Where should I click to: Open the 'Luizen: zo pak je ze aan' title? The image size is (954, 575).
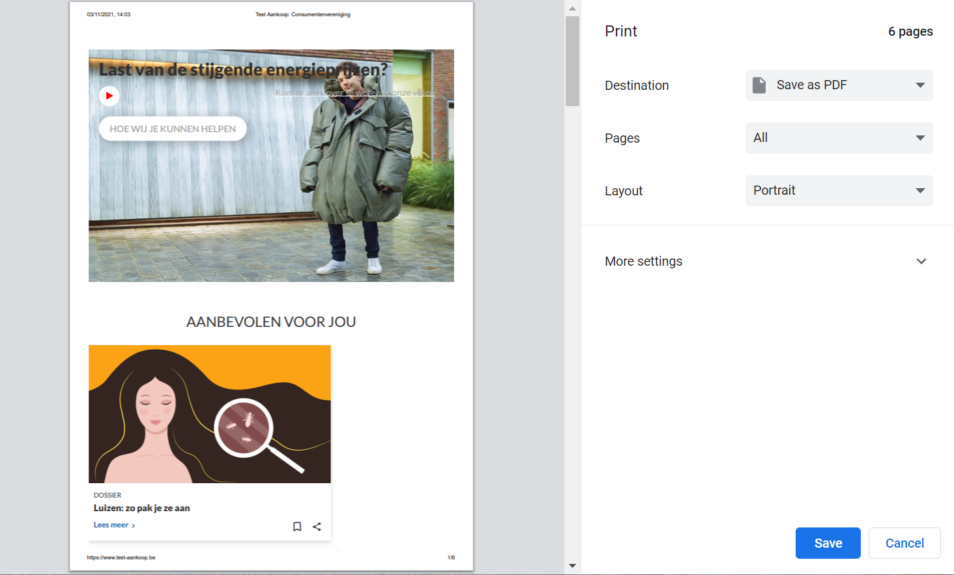pyautogui.click(x=141, y=508)
